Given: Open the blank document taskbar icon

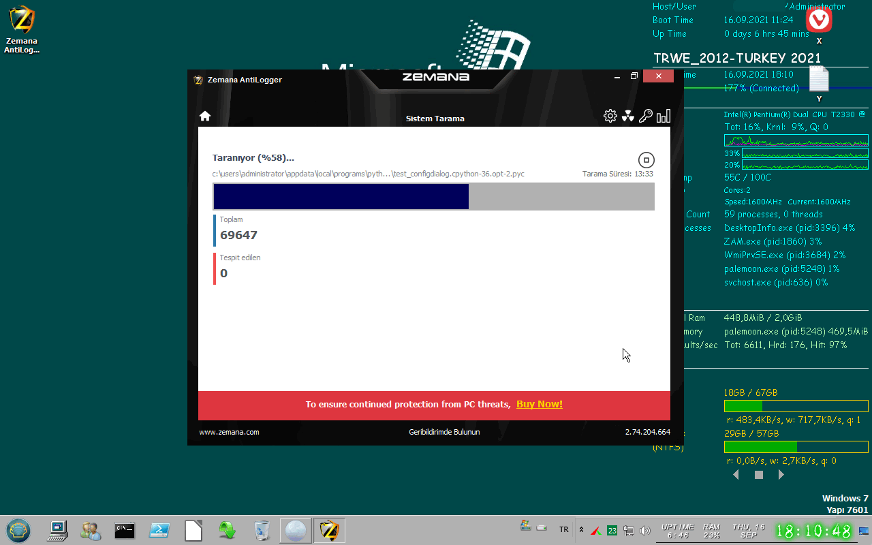Looking at the screenshot, I should click(194, 530).
